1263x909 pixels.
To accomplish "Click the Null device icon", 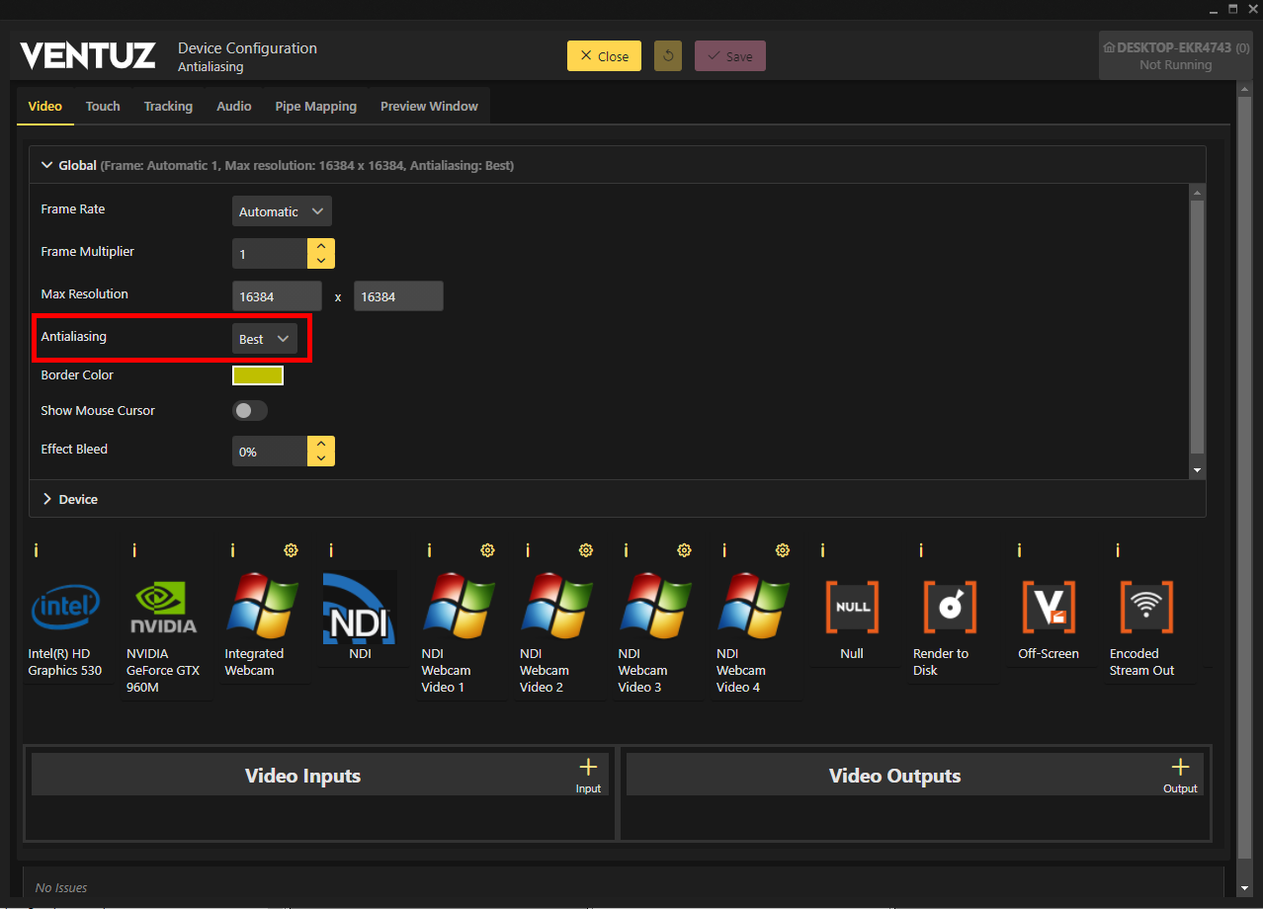I will click(x=852, y=608).
